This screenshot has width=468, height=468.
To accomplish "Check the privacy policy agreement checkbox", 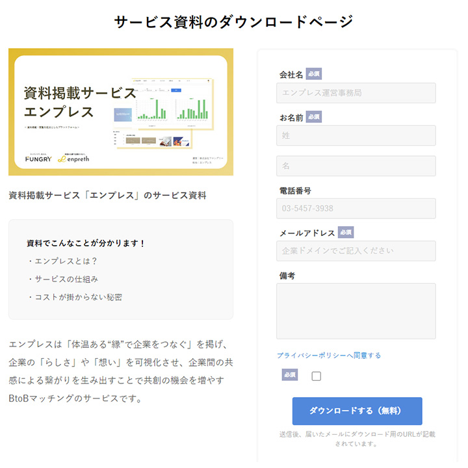I will [317, 376].
